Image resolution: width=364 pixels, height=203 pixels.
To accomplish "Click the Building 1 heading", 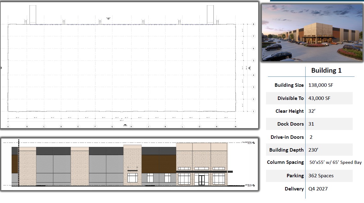I will [x=326, y=70].
